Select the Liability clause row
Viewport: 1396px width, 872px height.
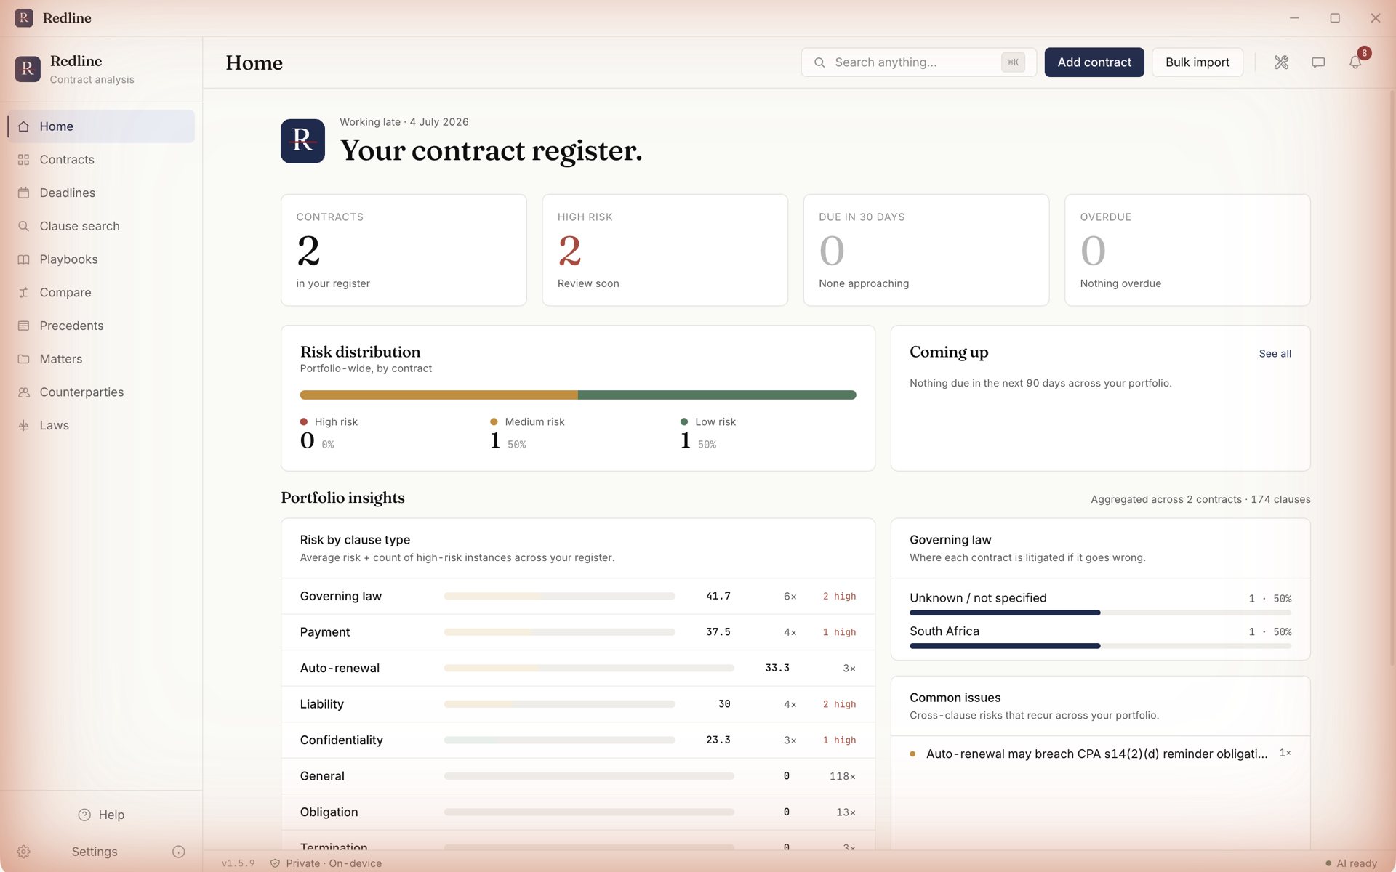pyautogui.click(x=578, y=704)
